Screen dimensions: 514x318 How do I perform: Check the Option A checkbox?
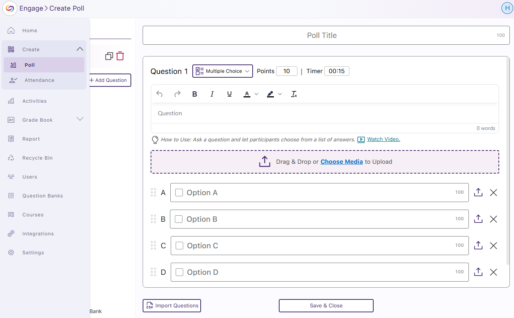(179, 193)
